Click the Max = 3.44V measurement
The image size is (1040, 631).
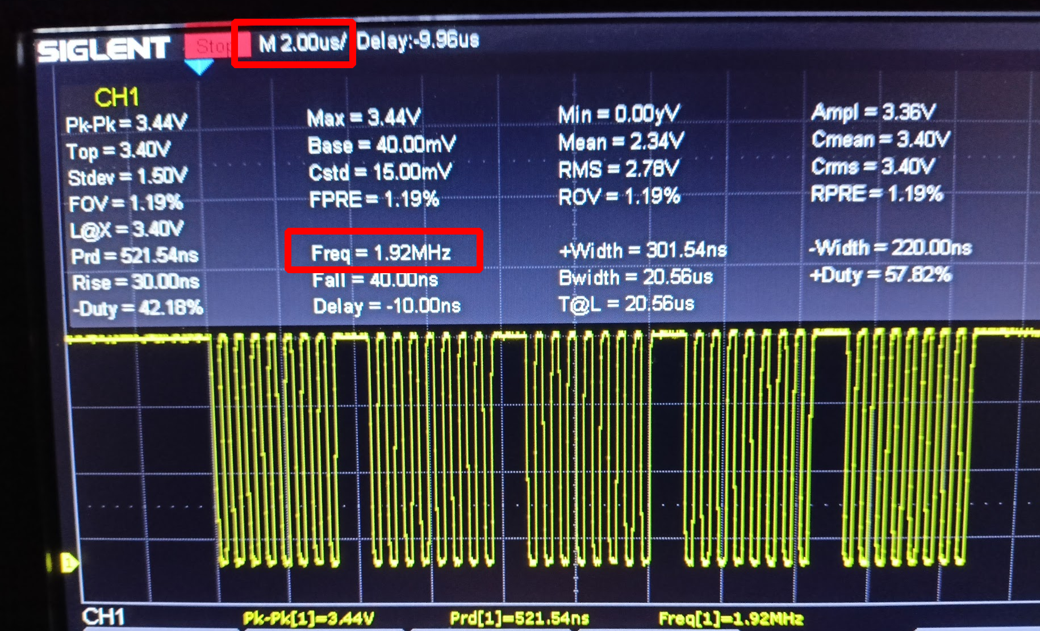pos(364,118)
